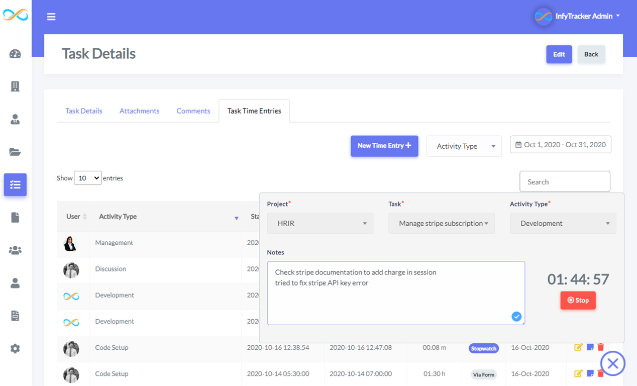Toggle the blue checkmark in the Notes box

(516, 316)
